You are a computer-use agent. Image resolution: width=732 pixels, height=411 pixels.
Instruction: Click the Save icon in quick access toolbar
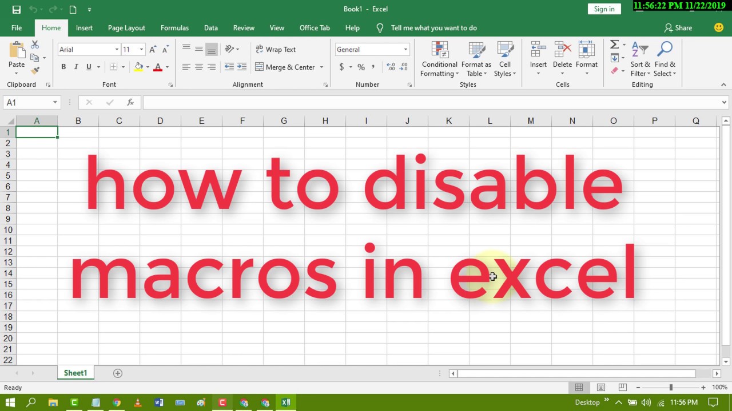click(16, 9)
